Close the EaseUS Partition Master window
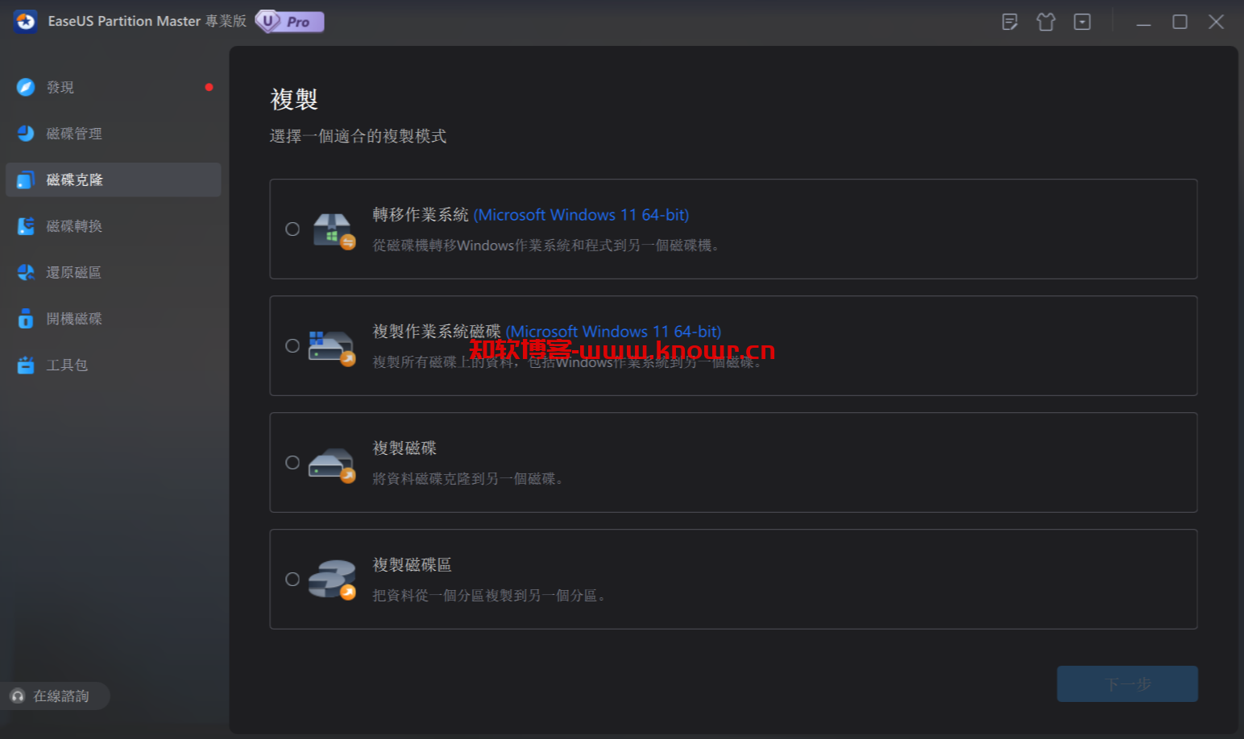This screenshot has width=1244, height=739. [1217, 22]
